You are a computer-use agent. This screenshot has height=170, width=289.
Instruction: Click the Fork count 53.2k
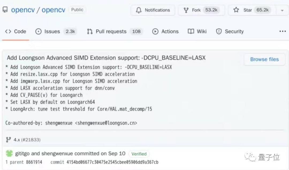(211, 10)
